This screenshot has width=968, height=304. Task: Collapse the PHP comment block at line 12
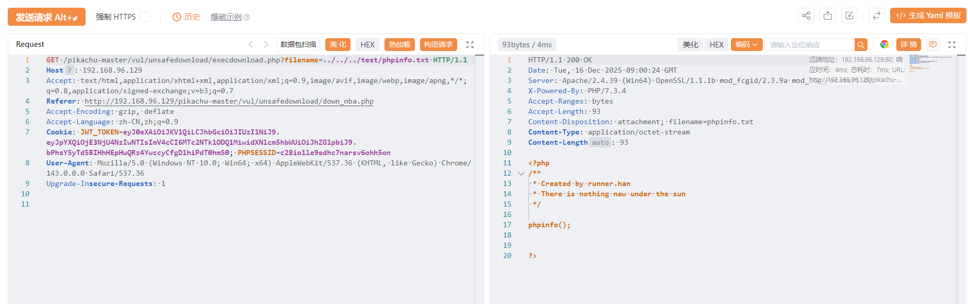pyautogui.click(x=521, y=174)
